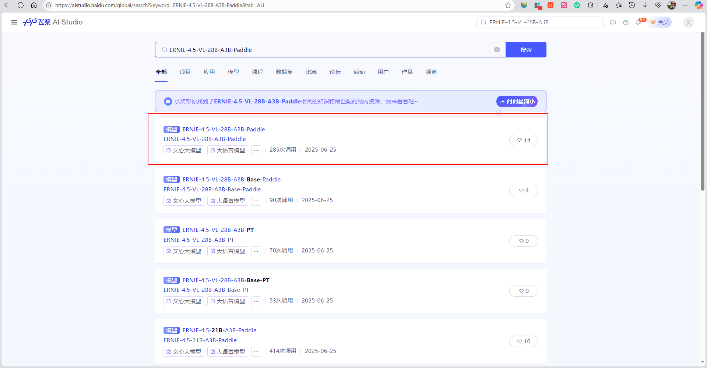Viewport: 707px width, 368px height.
Task: Clear the main search keyword field
Action: click(497, 50)
